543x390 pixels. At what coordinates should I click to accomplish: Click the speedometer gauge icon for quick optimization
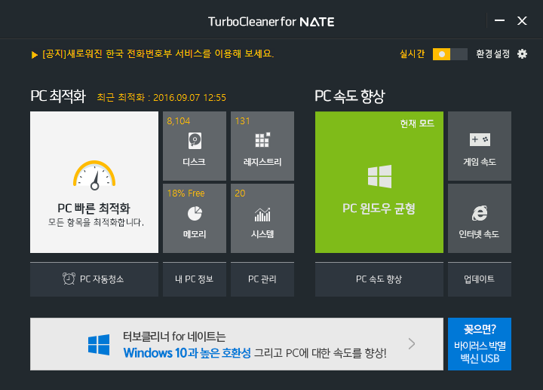pos(94,175)
